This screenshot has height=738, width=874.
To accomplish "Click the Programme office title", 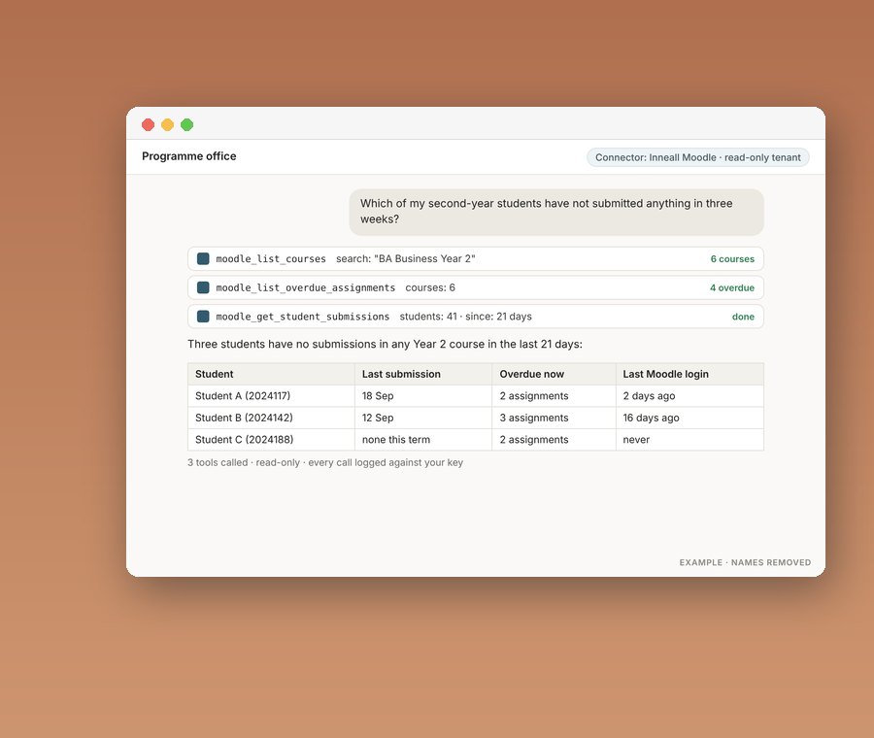I will tap(189, 156).
